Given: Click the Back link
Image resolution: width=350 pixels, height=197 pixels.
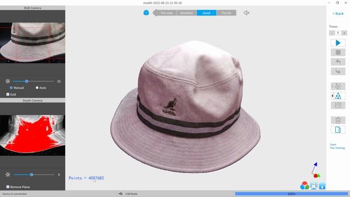Looking at the screenshot, I should pos(338,14).
